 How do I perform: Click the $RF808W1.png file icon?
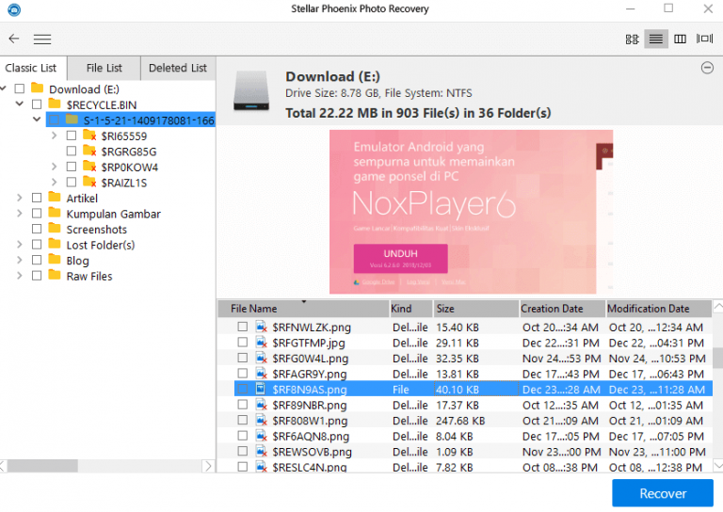[x=261, y=421]
